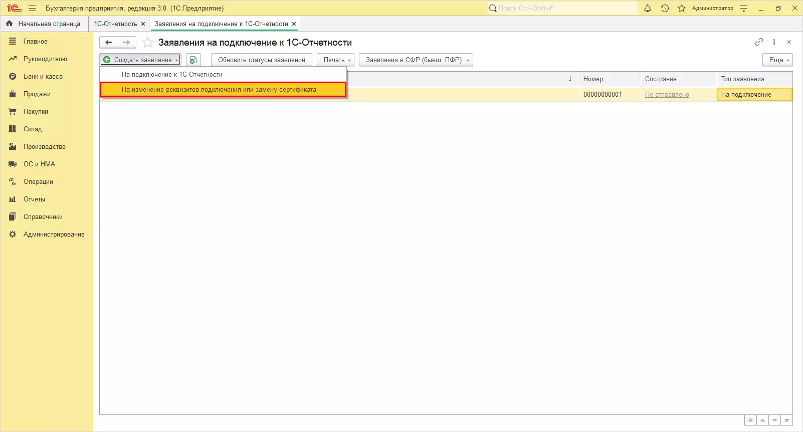Screen dimensions: 803x432
Task: Focus the search field Поиск Ctrl+Shift+F
Action: click(562, 8)
